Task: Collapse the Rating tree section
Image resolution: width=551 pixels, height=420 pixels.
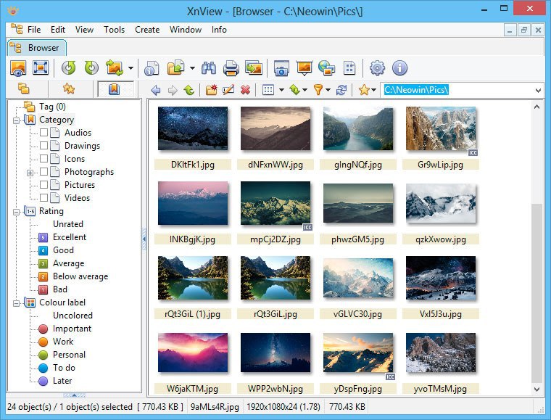Action: pos(16,212)
